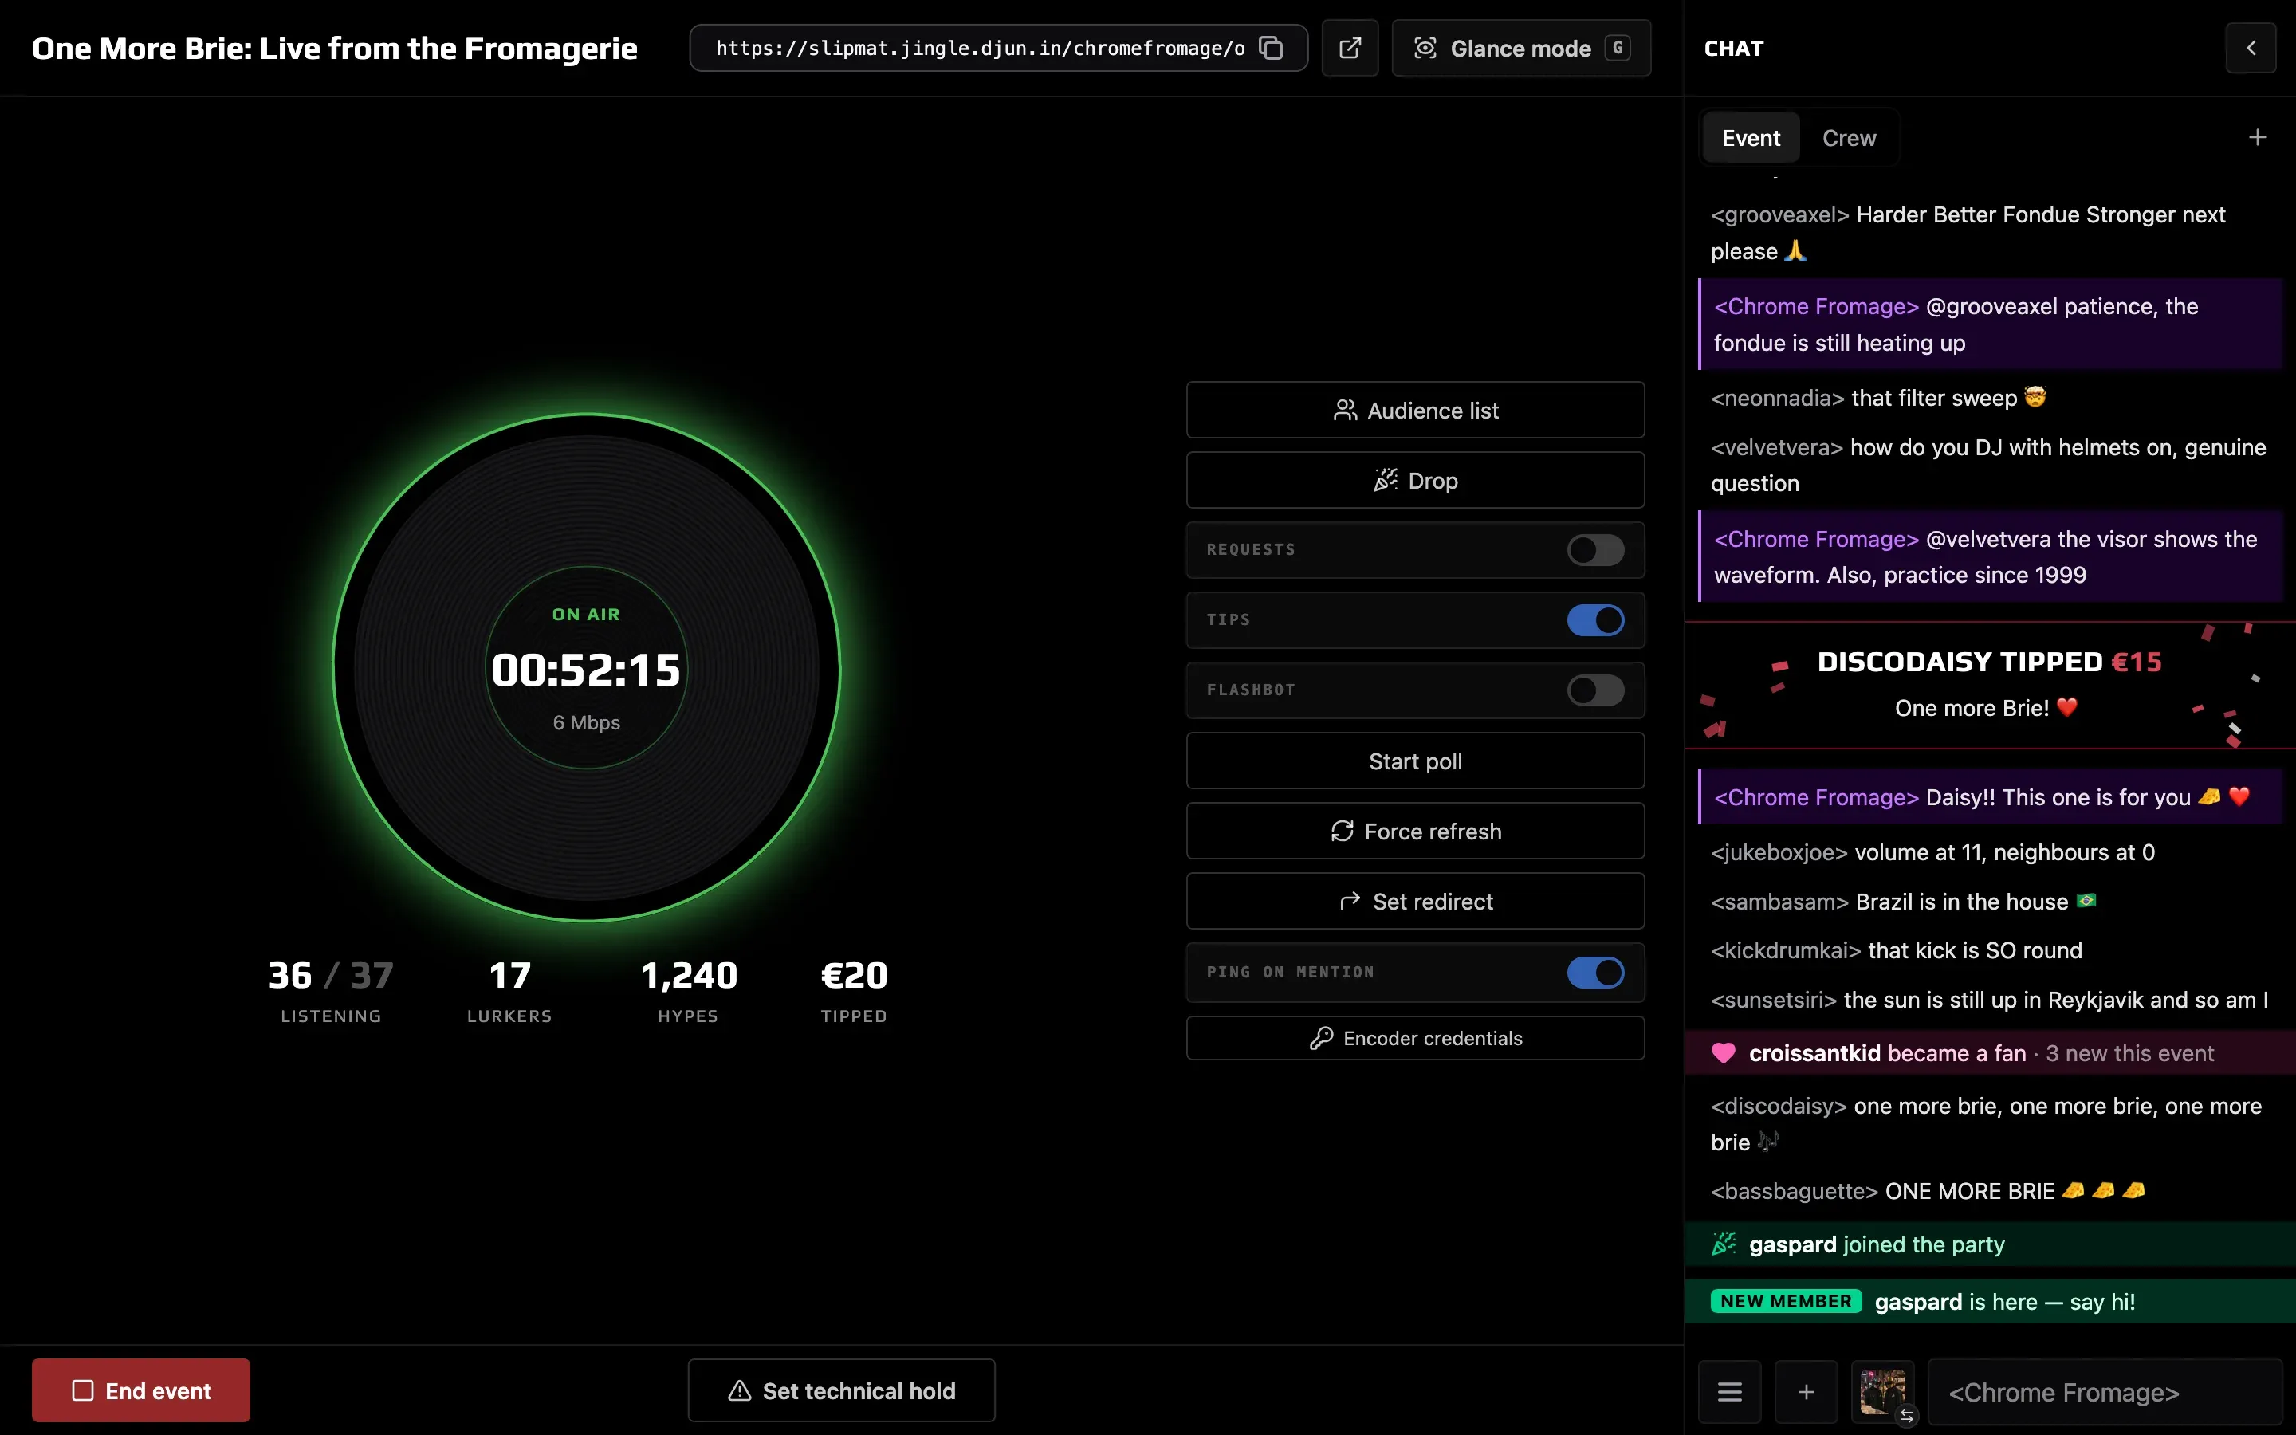Show Encoder credentials
The image size is (2296, 1435).
1414,1038
